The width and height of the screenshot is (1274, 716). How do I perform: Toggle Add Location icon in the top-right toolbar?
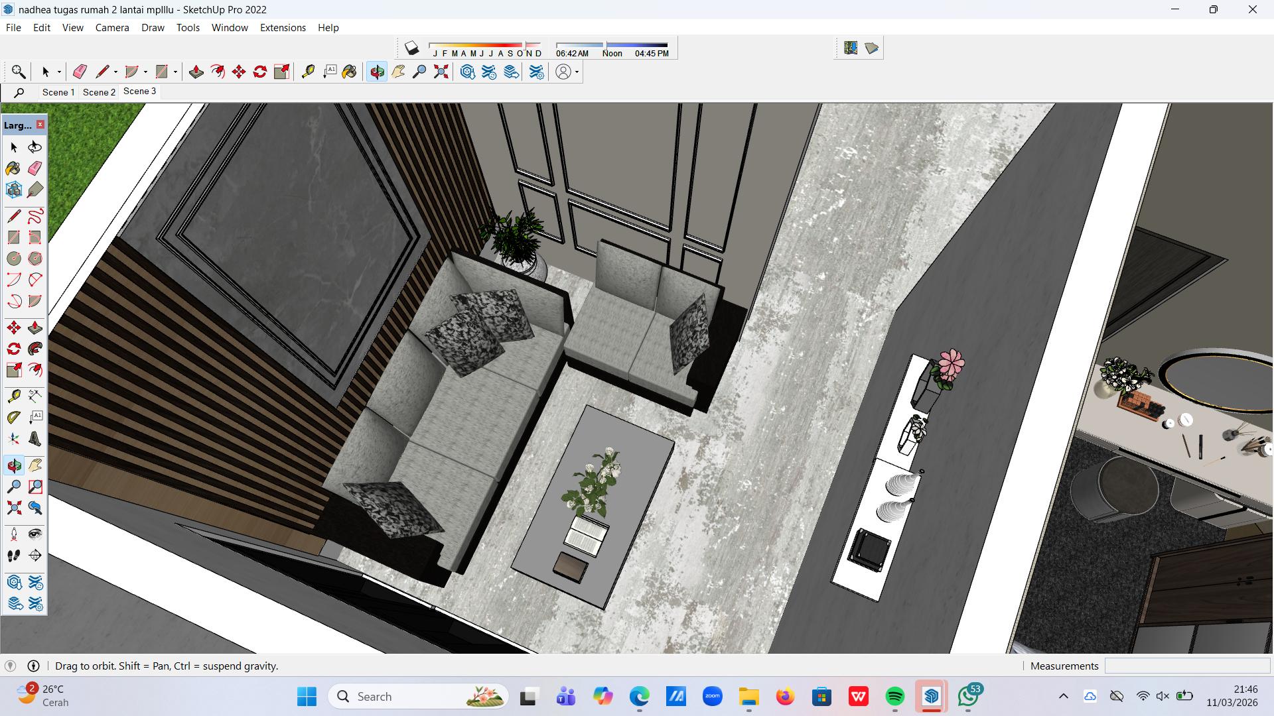(x=851, y=48)
